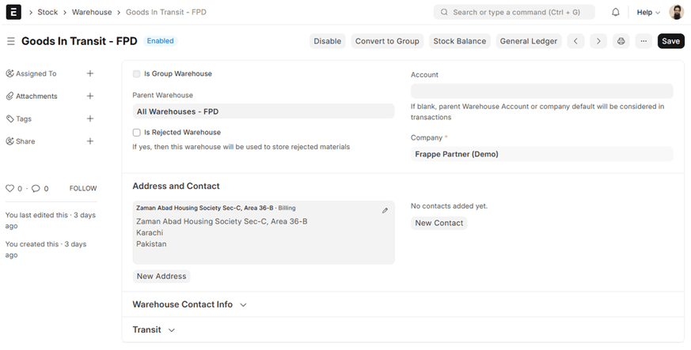The image size is (691, 350).
Task: Select the Karachi address line
Action: pyautogui.click(x=150, y=232)
